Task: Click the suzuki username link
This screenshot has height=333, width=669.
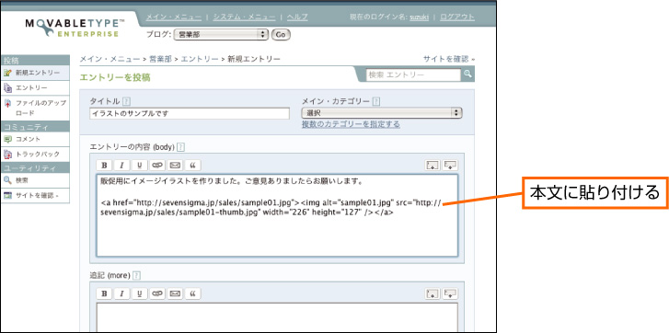Action: (420, 17)
